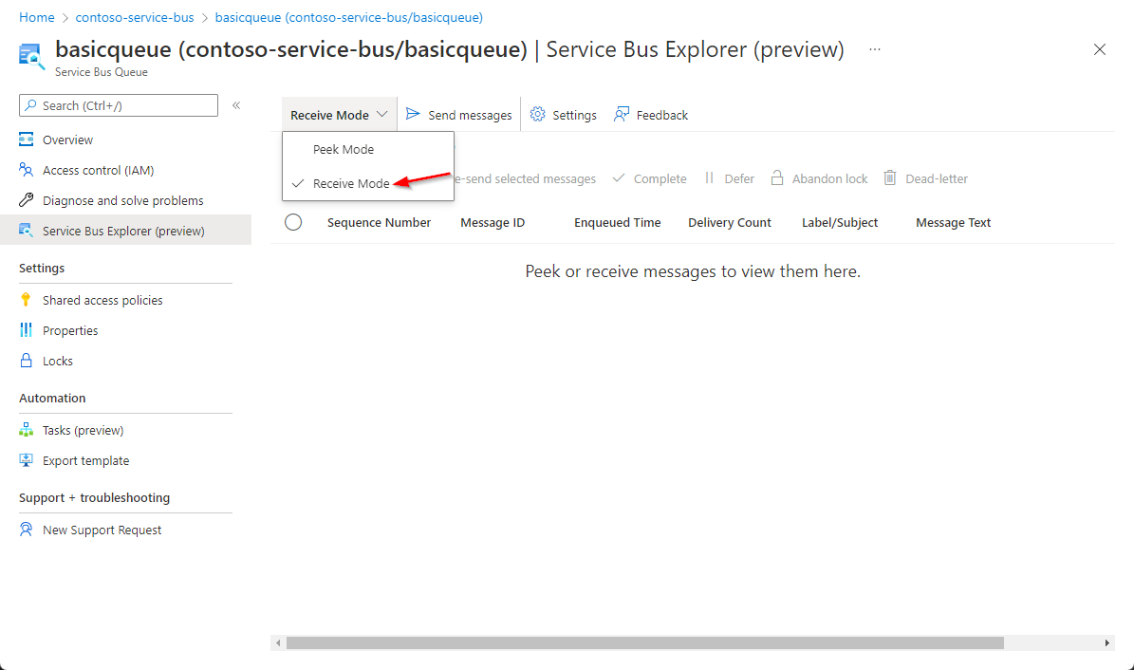The image size is (1134, 670).
Task: Click the Defer button
Action: [x=730, y=178]
